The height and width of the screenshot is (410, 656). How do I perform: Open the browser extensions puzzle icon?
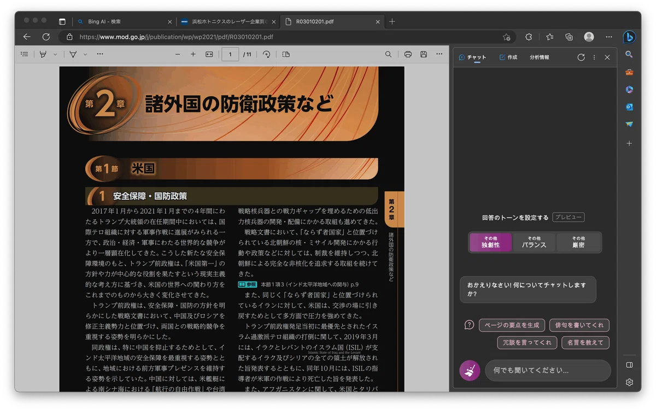pyautogui.click(x=529, y=37)
